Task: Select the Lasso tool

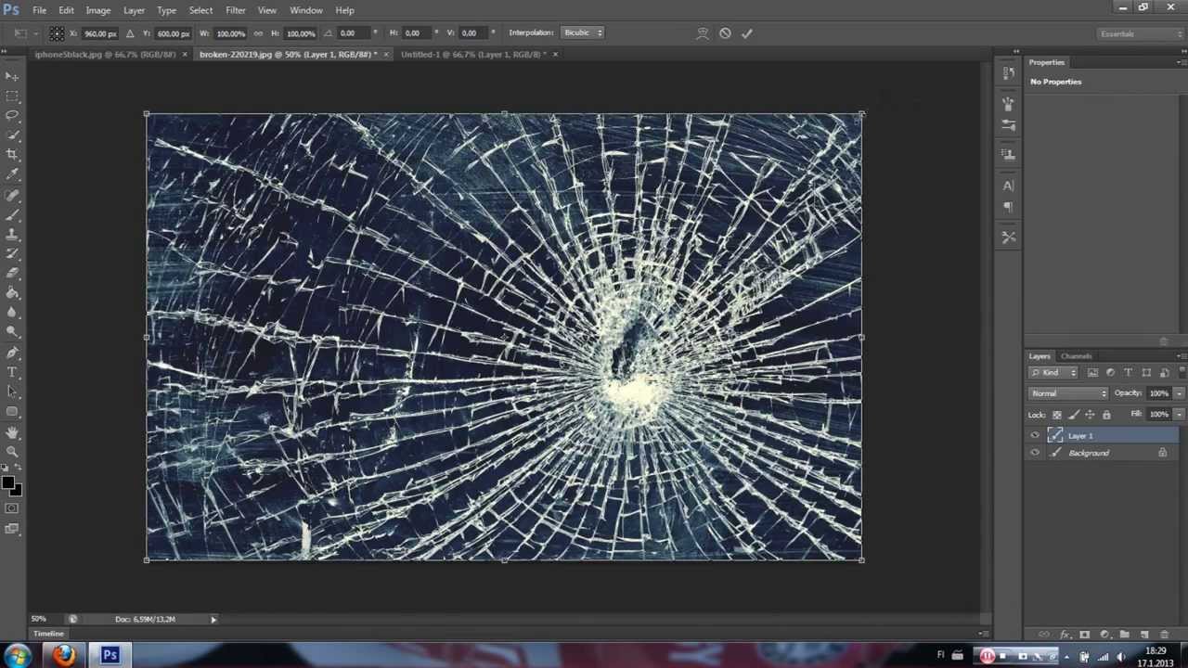Action: click(x=12, y=115)
